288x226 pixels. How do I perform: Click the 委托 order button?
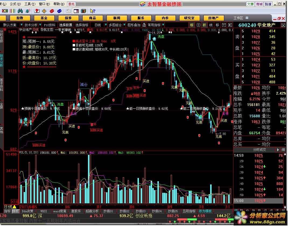pos(71,4)
